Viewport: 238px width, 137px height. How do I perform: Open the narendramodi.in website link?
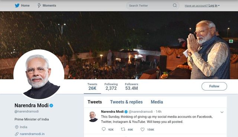(32, 134)
